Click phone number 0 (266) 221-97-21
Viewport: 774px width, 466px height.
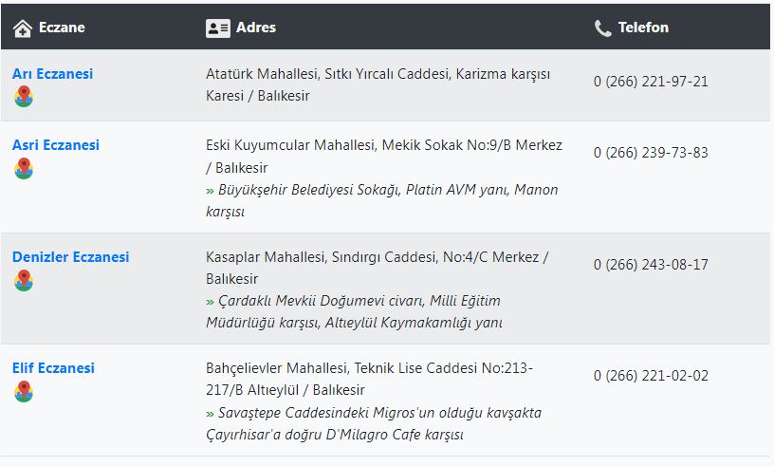pos(651,82)
